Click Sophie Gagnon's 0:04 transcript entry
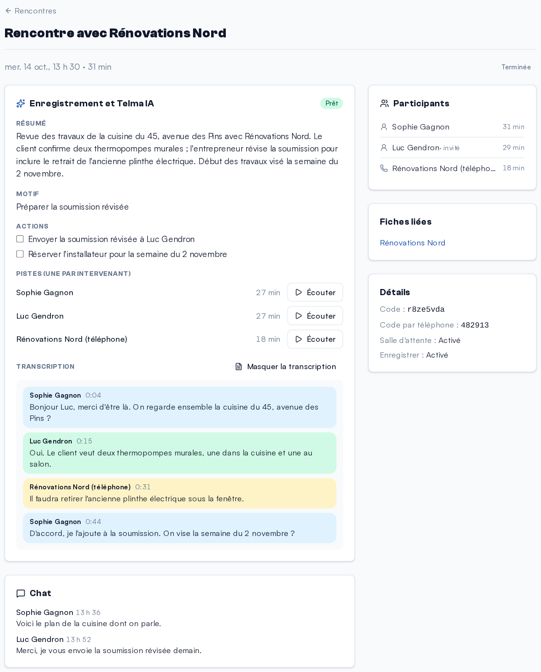This screenshot has height=672, width=541. [x=180, y=407]
